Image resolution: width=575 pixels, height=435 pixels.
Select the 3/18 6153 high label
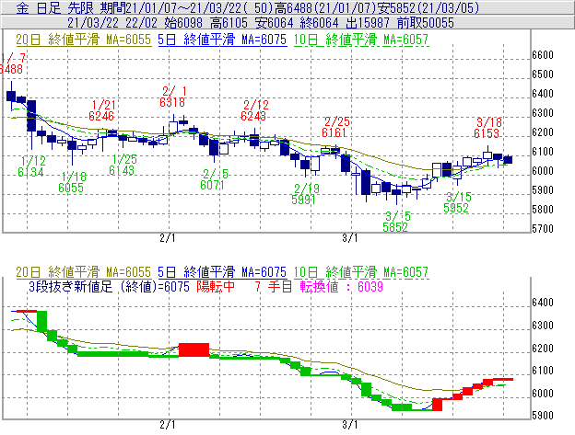click(x=487, y=128)
